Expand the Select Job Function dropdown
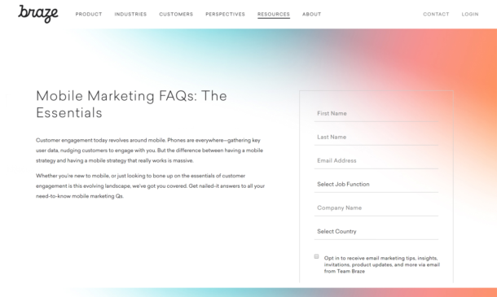497x297 pixels. tap(376, 184)
